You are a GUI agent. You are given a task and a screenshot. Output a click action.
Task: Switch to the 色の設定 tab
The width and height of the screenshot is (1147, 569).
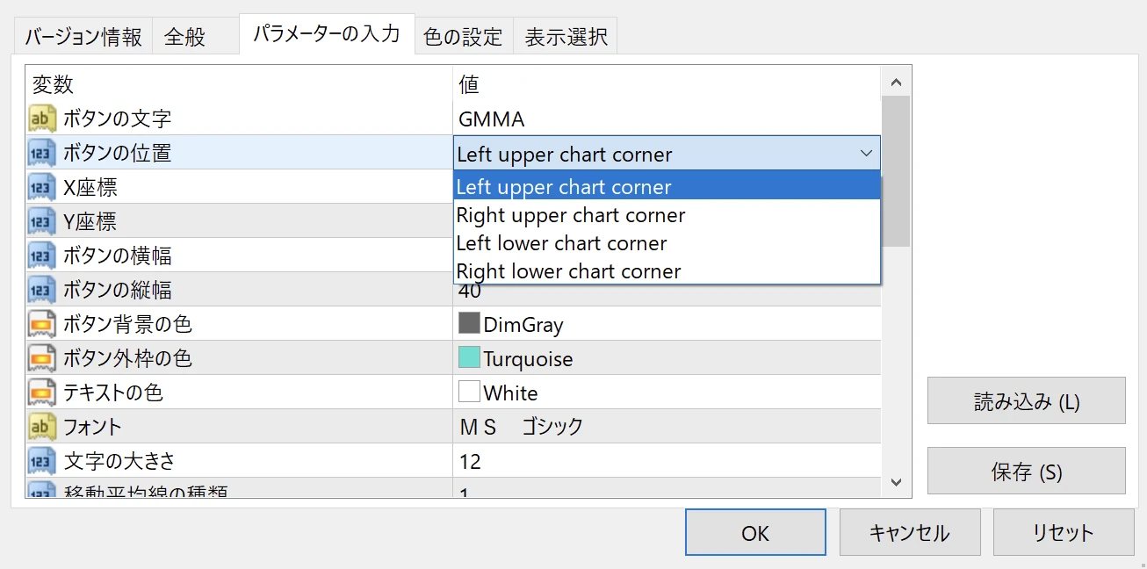(463, 37)
